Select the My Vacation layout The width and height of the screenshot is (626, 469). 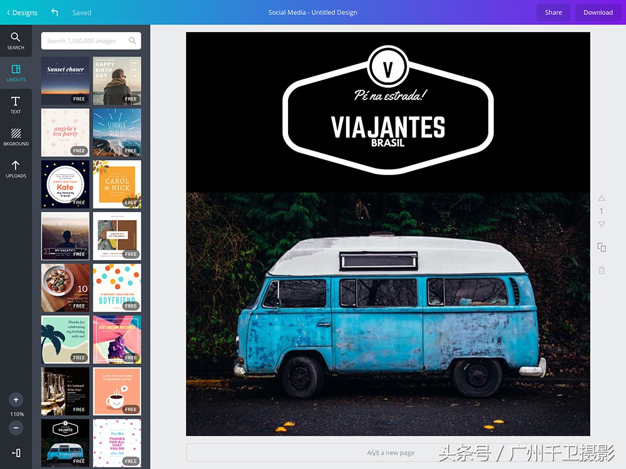click(65, 236)
